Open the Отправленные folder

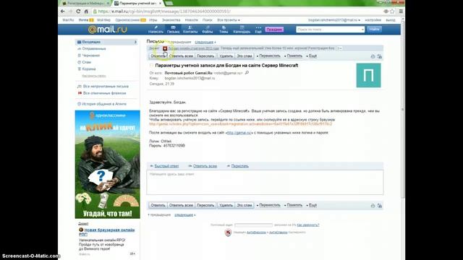point(93,48)
